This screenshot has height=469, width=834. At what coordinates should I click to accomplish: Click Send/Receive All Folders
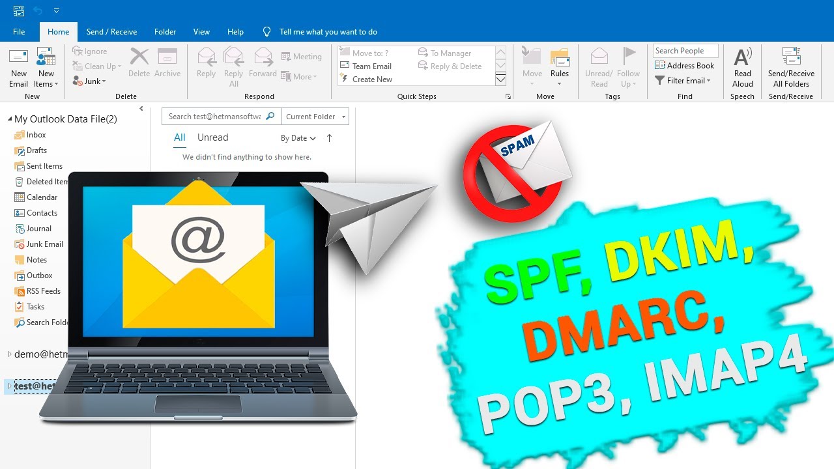(791, 68)
